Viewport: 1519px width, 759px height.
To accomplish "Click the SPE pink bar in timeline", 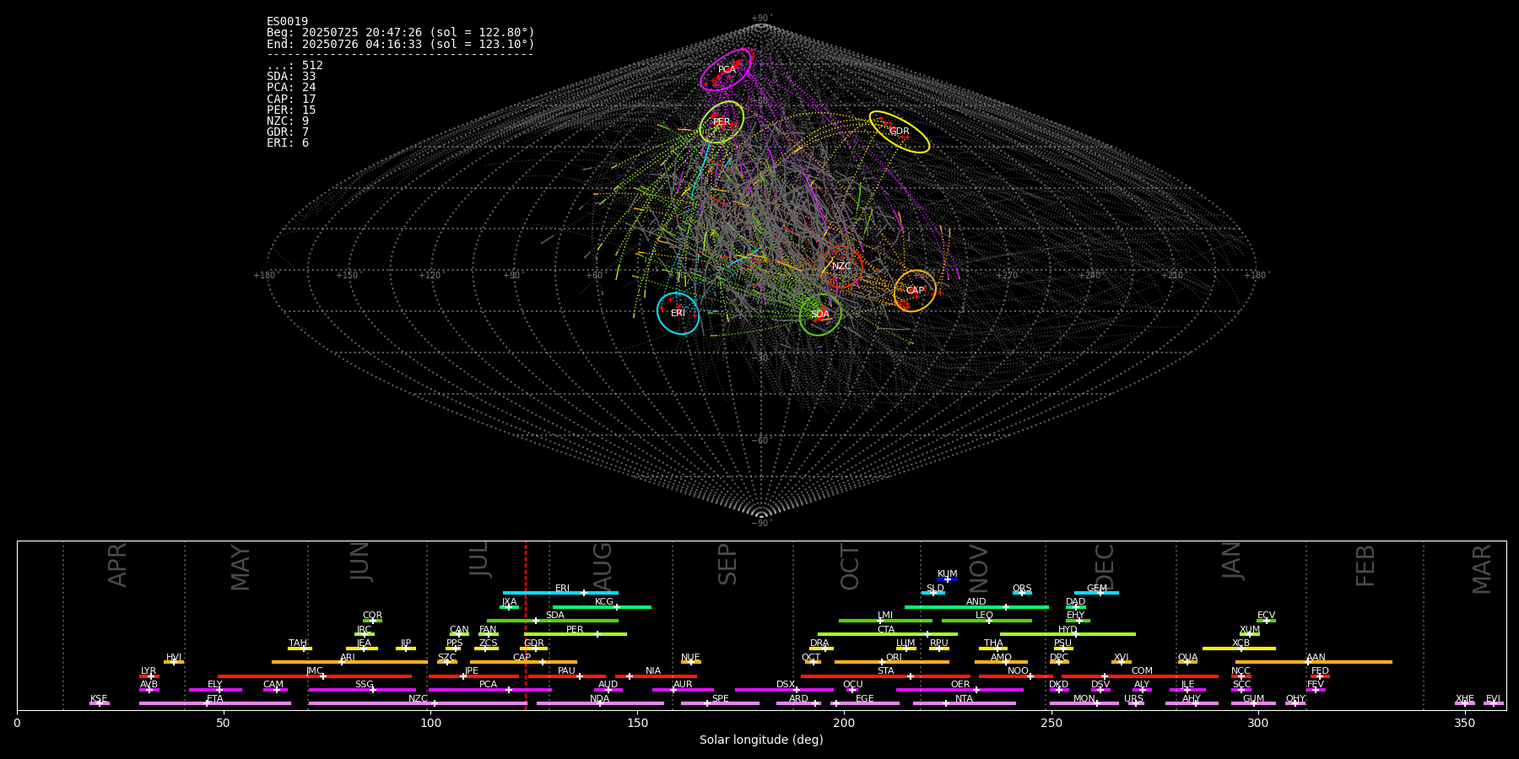I will [x=720, y=703].
